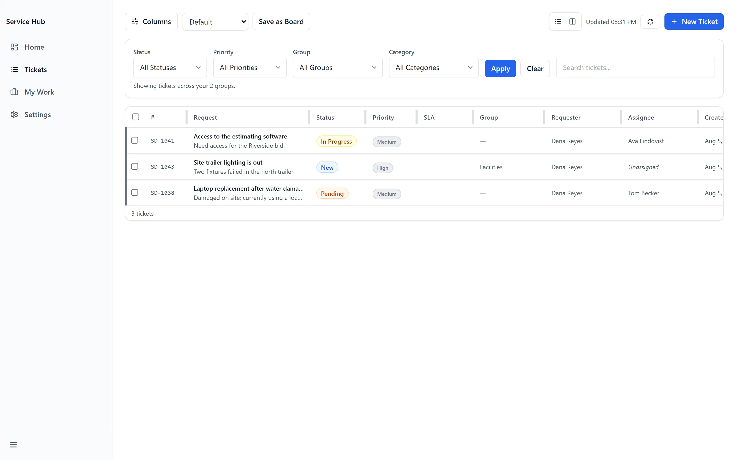Switch to list view layout icon
Viewport: 736px width, 460px height.
558,22
